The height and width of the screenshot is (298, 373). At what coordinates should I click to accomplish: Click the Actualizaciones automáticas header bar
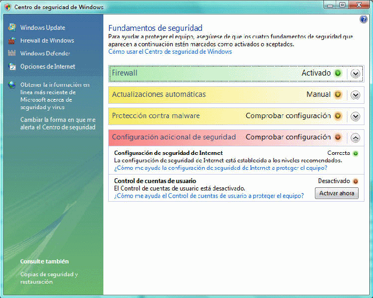(x=236, y=95)
